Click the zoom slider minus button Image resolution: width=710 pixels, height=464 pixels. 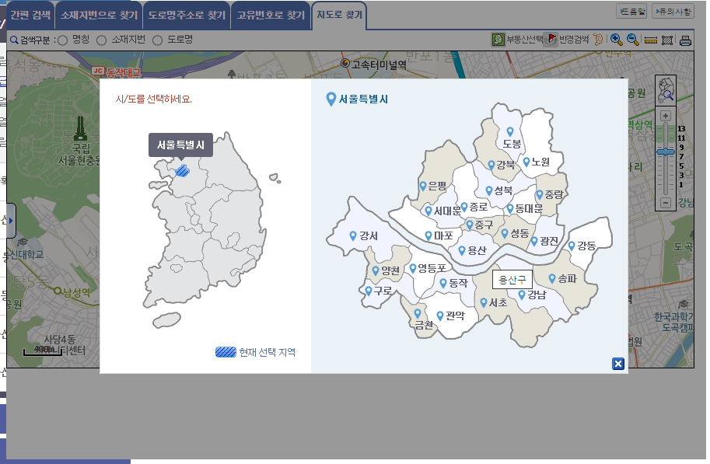point(665,202)
